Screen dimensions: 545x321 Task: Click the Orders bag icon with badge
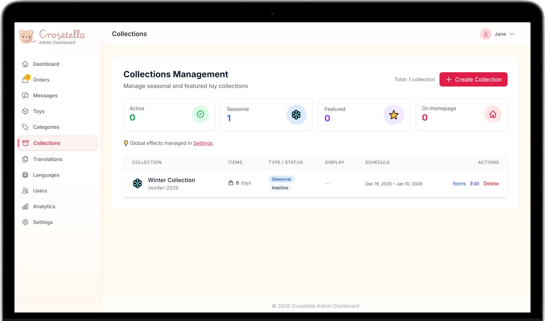[x=25, y=80]
